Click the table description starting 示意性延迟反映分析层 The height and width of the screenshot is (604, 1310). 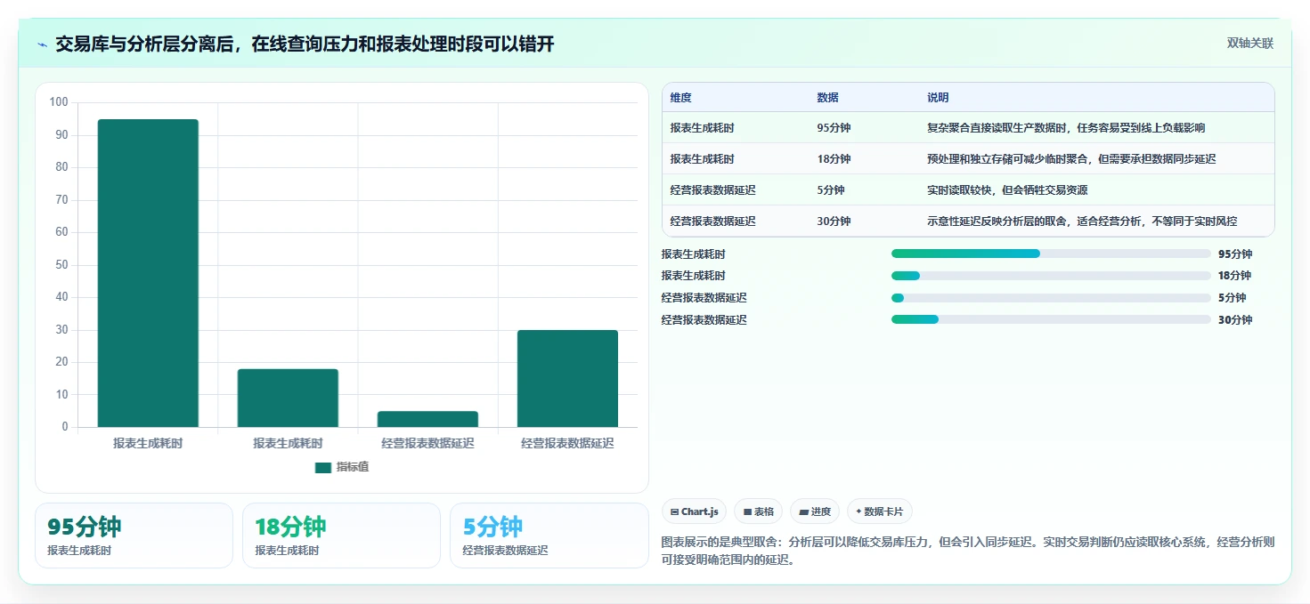point(1082,221)
